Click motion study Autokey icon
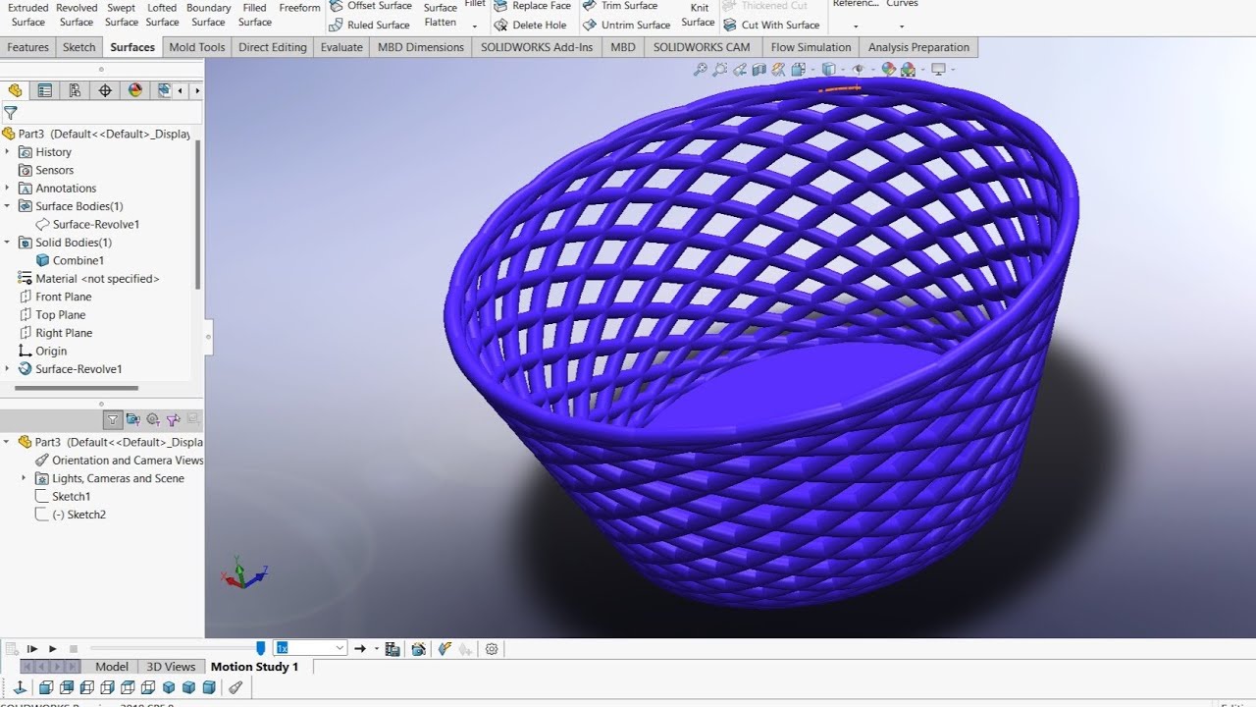Screen dimensions: 1256x707 pos(445,649)
